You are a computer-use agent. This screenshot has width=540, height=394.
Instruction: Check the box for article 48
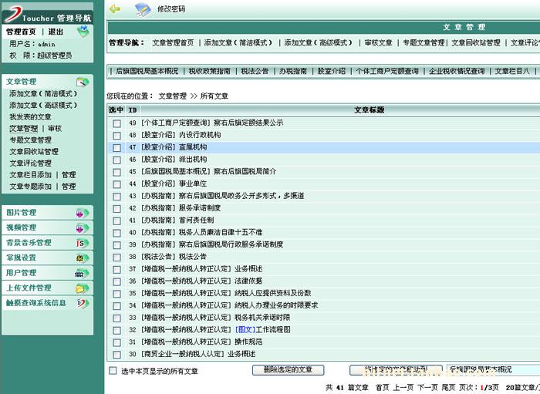point(116,135)
